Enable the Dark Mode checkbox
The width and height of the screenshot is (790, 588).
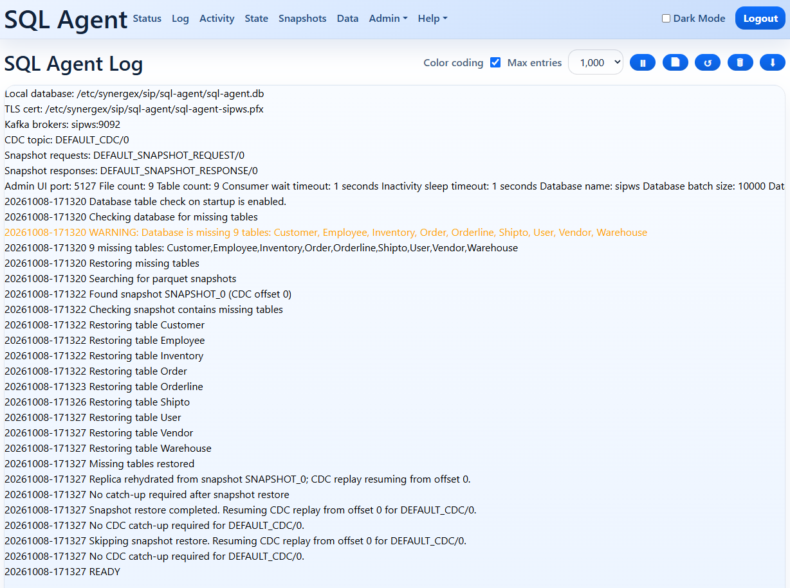666,19
